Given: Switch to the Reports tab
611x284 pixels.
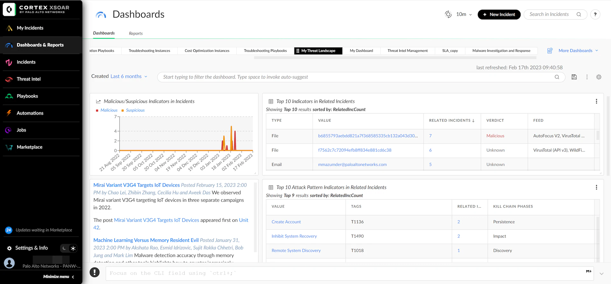Looking at the screenshot, I should click(136, 33).
